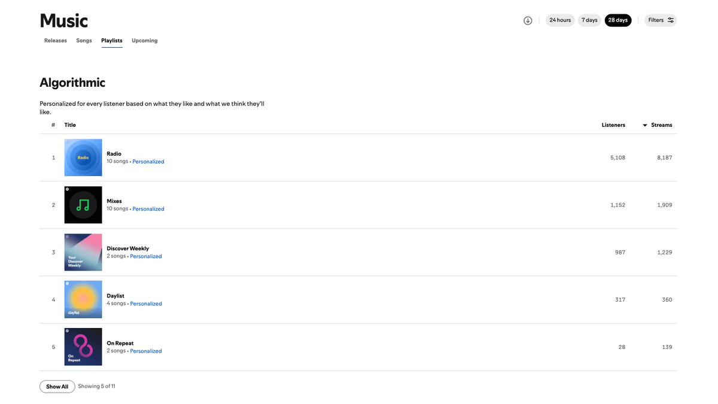This screenshot has width=718, height=404.
Task: Click the 987 listeners value
Action: (620, 252)
